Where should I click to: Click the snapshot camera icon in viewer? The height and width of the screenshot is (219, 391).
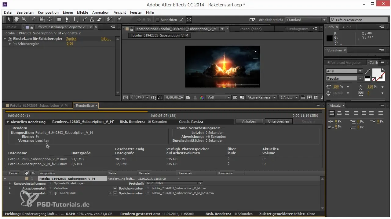point(188,98)
